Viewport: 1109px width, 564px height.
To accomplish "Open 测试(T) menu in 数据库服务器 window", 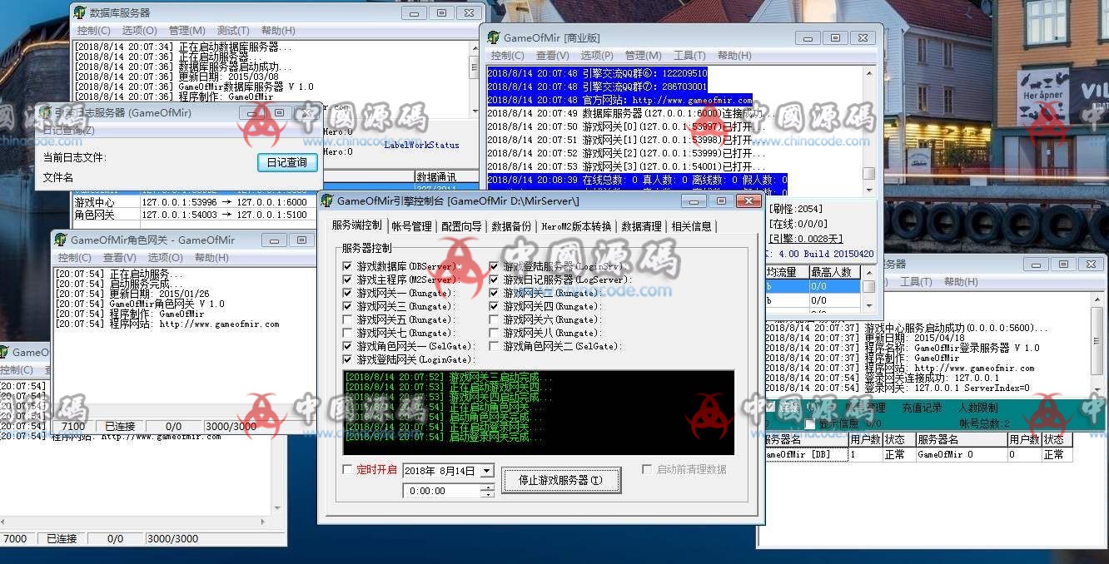I will tap(233, 31).
